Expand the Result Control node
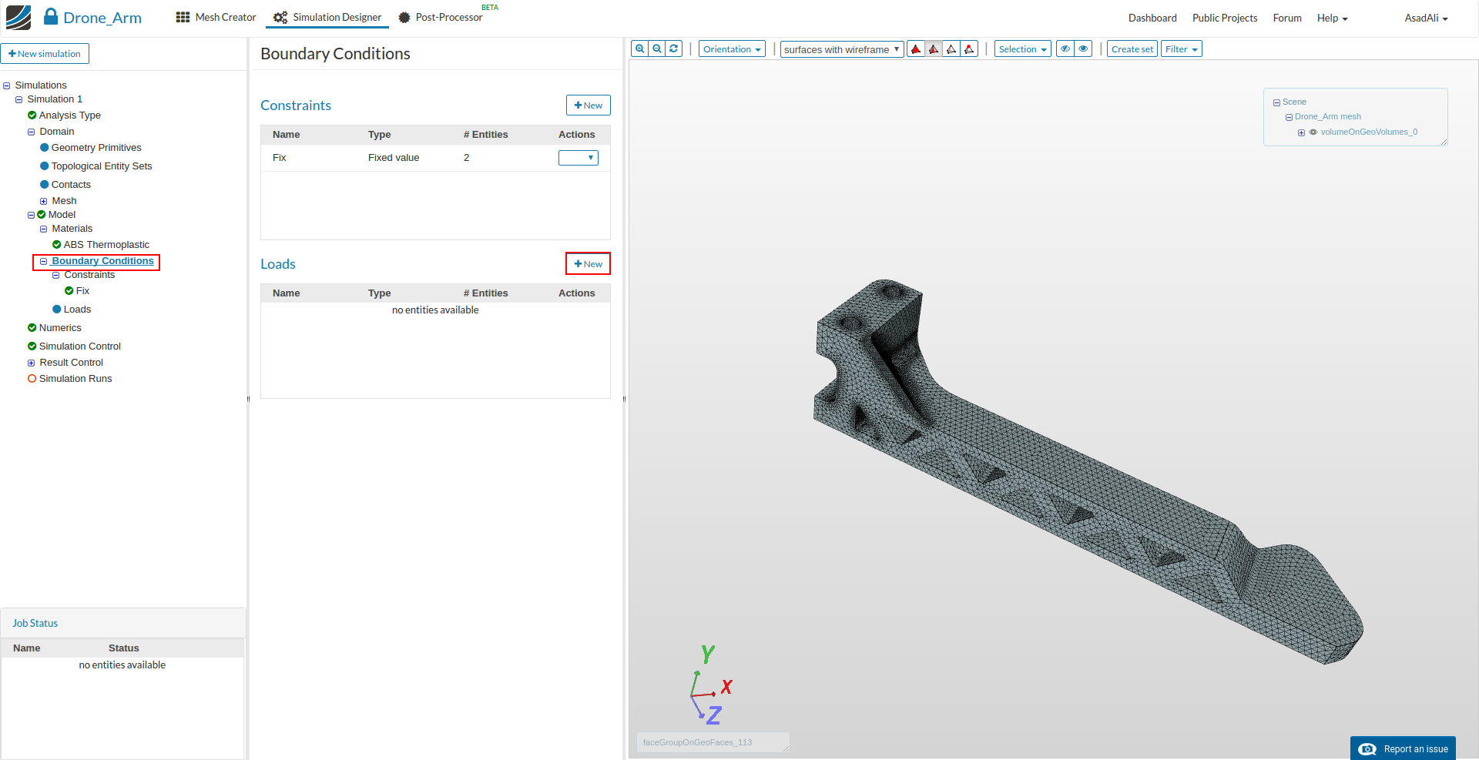Viewport: 1479px width, 760px height. pyautogui.click(x=31, y=363)
